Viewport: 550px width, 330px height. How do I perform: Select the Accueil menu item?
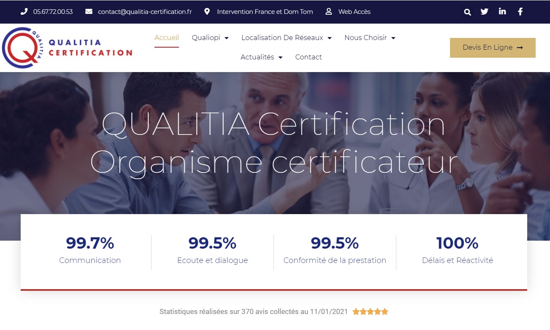tap(166, 38)
